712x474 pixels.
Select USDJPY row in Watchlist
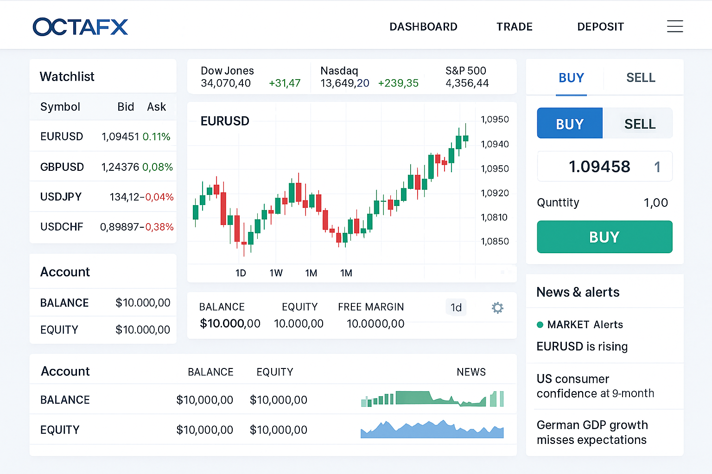point(103,197)
